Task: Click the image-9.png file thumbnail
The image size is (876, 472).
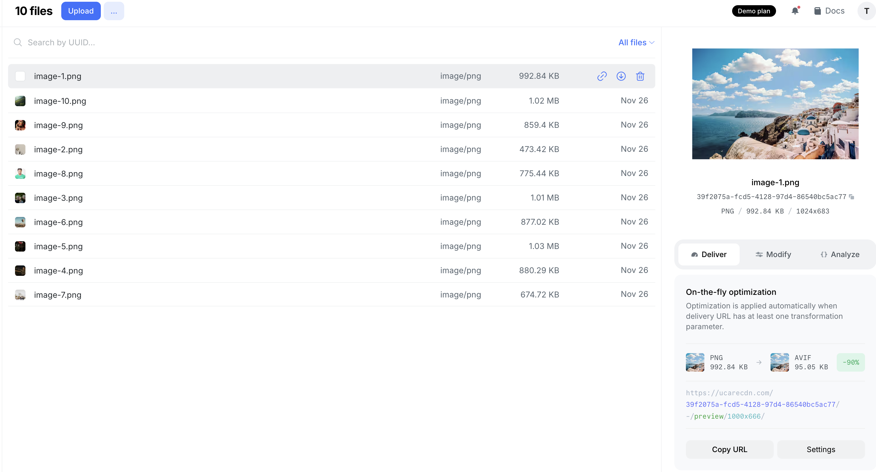Action: point(21,125)
